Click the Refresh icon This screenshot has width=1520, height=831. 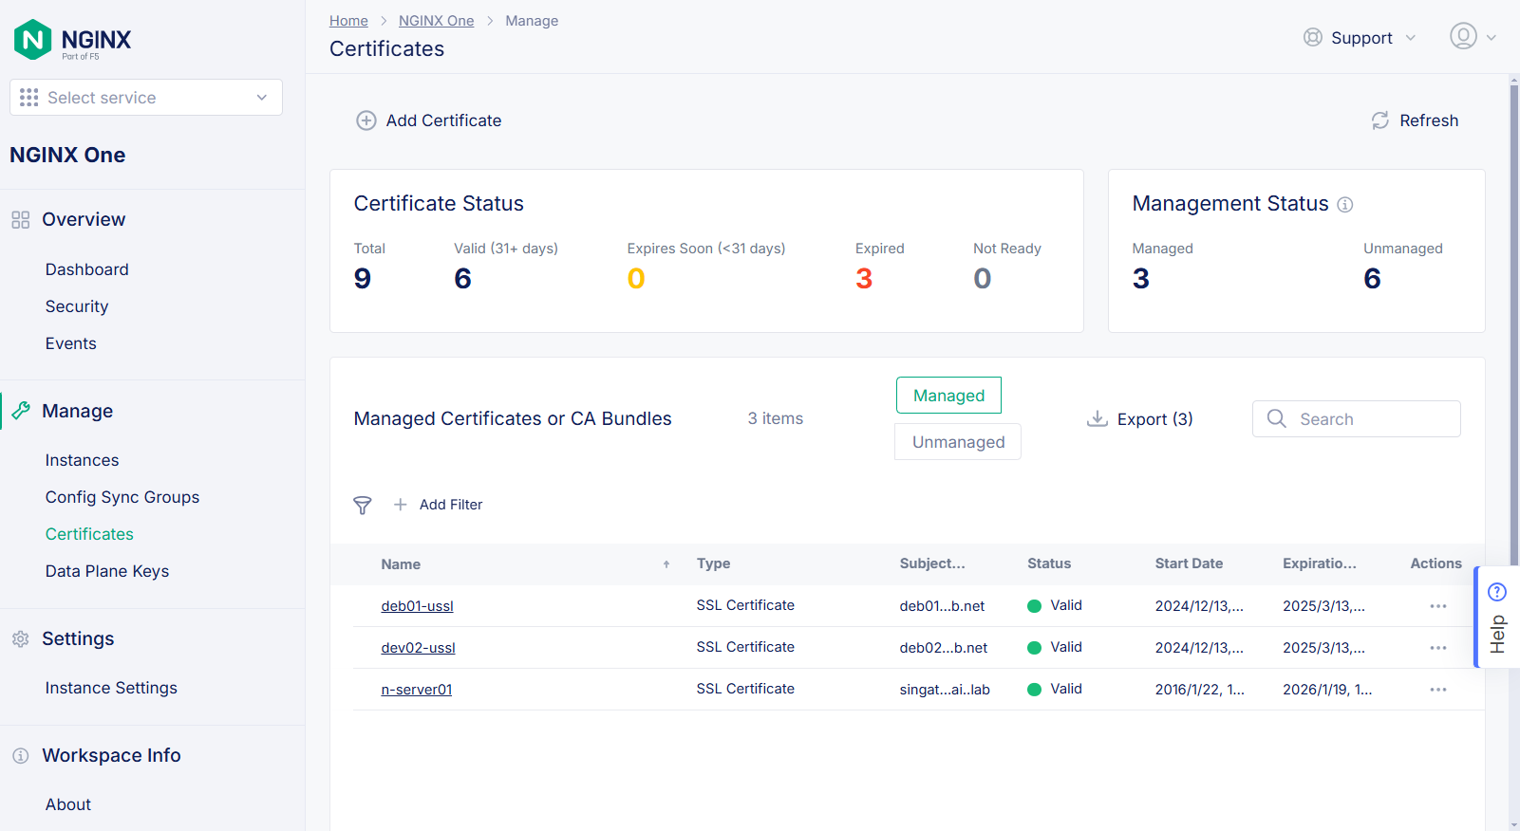(1380, 120)
